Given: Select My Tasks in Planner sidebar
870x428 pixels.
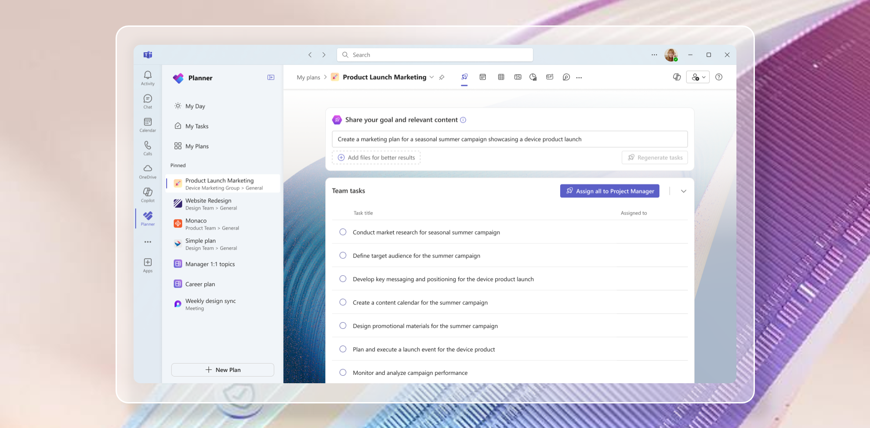Looking at the screenshot, I should coord(197,126).
